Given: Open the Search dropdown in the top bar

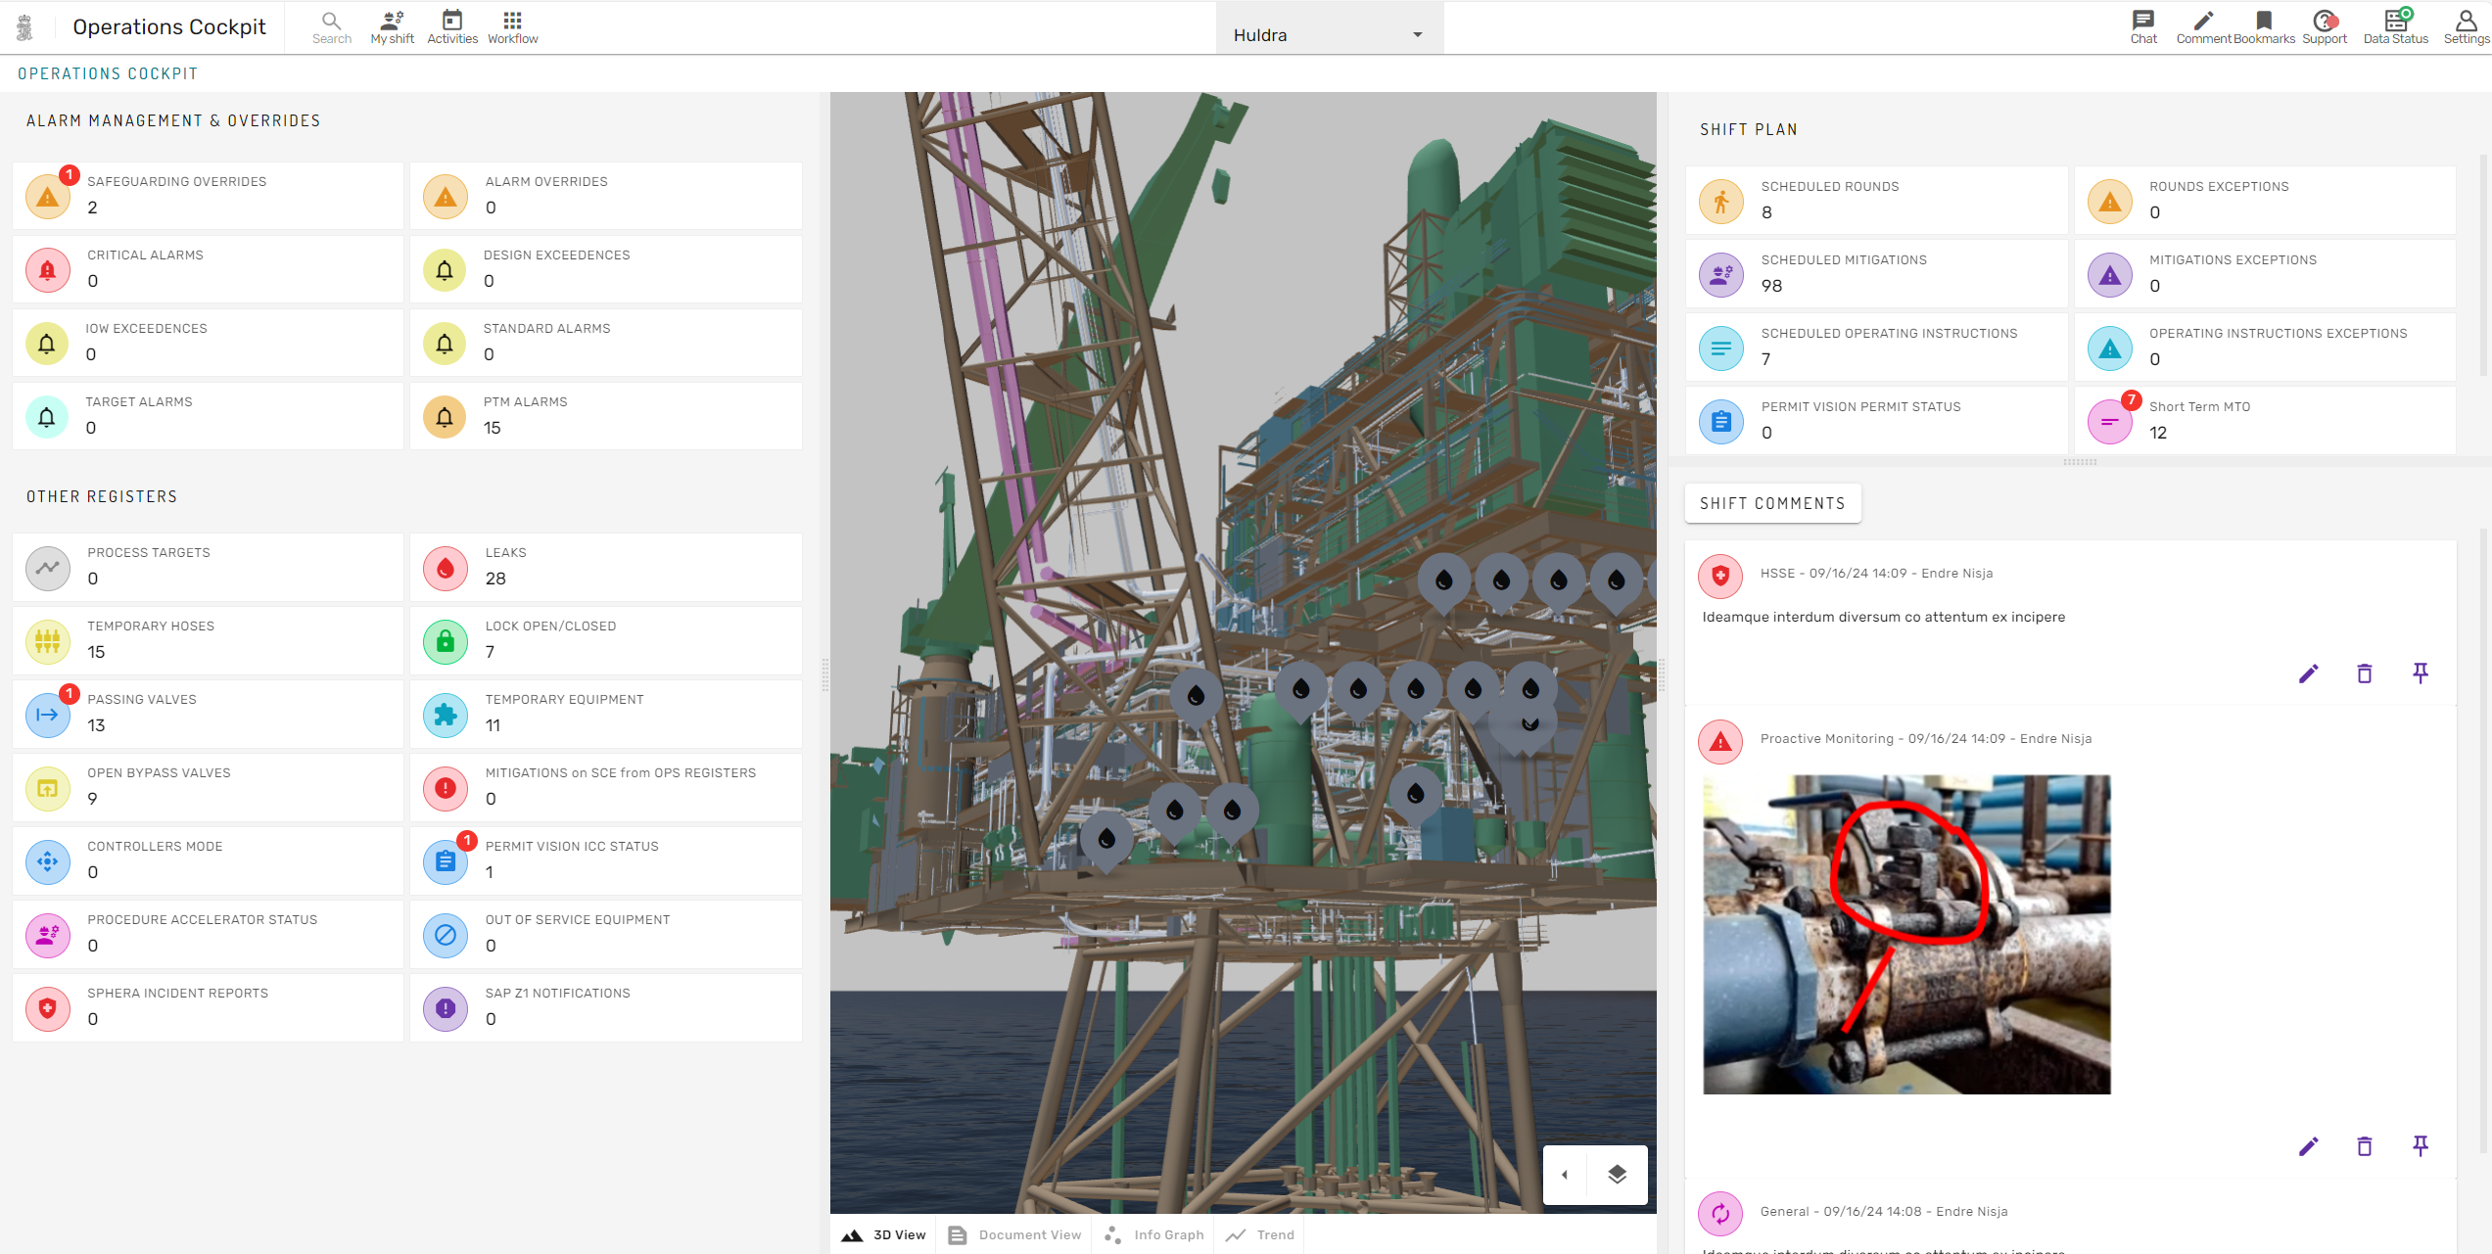Looking at the screenshot, I should click(332, 26).
